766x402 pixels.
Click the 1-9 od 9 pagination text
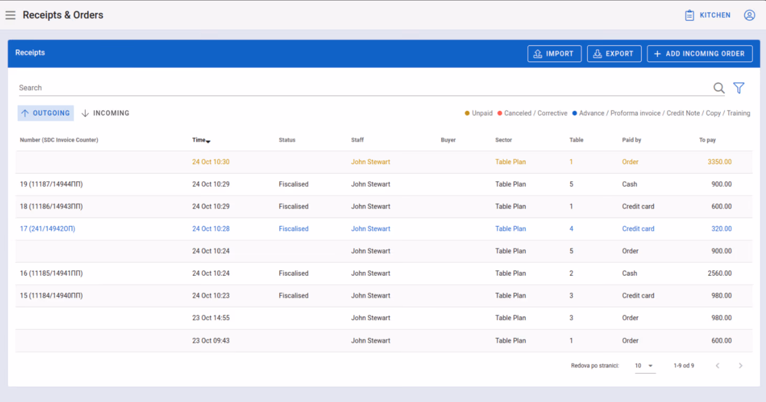[x=684, y=366]
